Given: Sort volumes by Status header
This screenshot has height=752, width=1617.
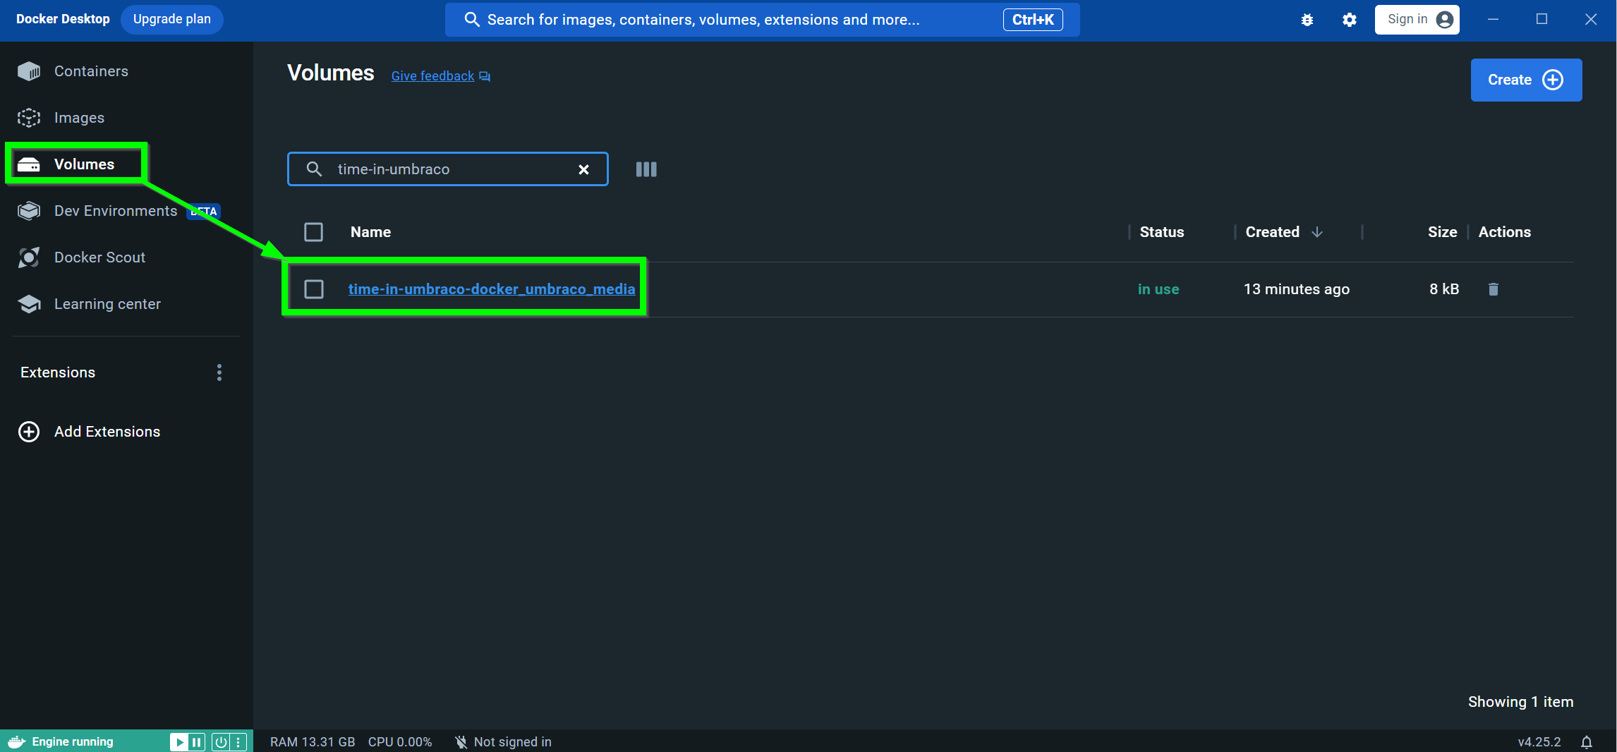Looking at the screenshot, I should pos(1162,232).
